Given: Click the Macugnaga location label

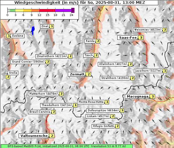Looking at the screenshot, I should pos(137,96).
